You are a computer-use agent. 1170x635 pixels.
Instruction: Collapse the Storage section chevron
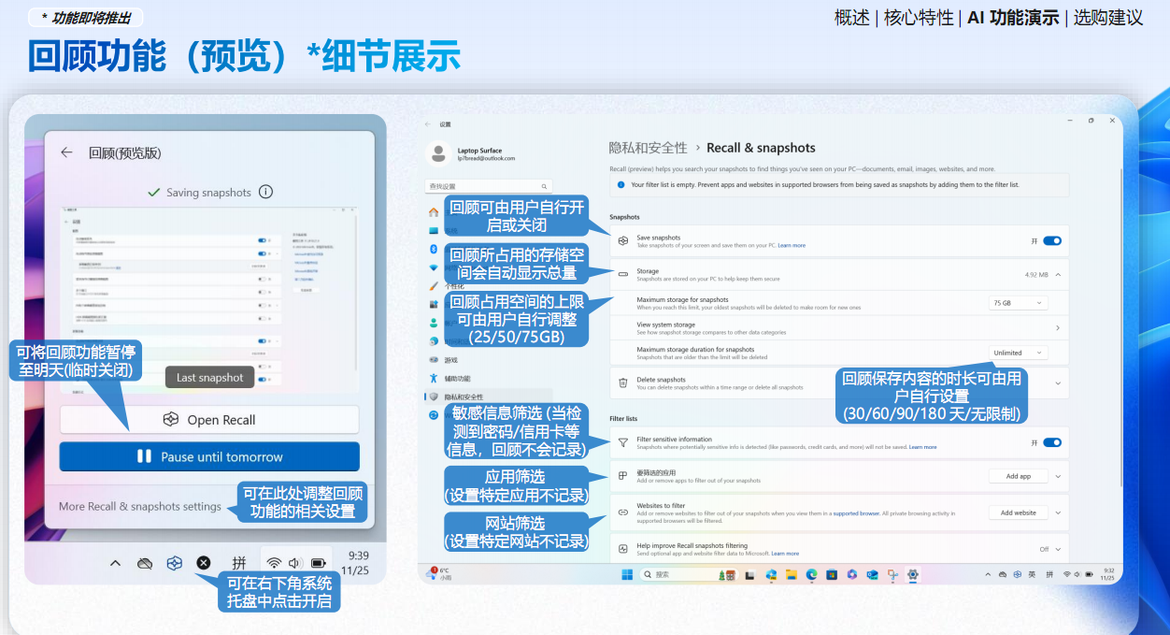(x=1058, y=275)
